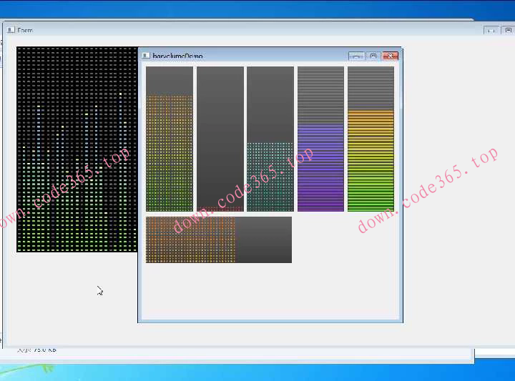
Task: Click the barvolumeDemo window title icon
Action: [146, 56]
